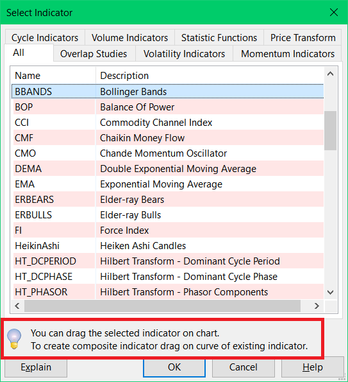Open the Overlap Studies tab
The image size is (348, 382).
point(94,53)
